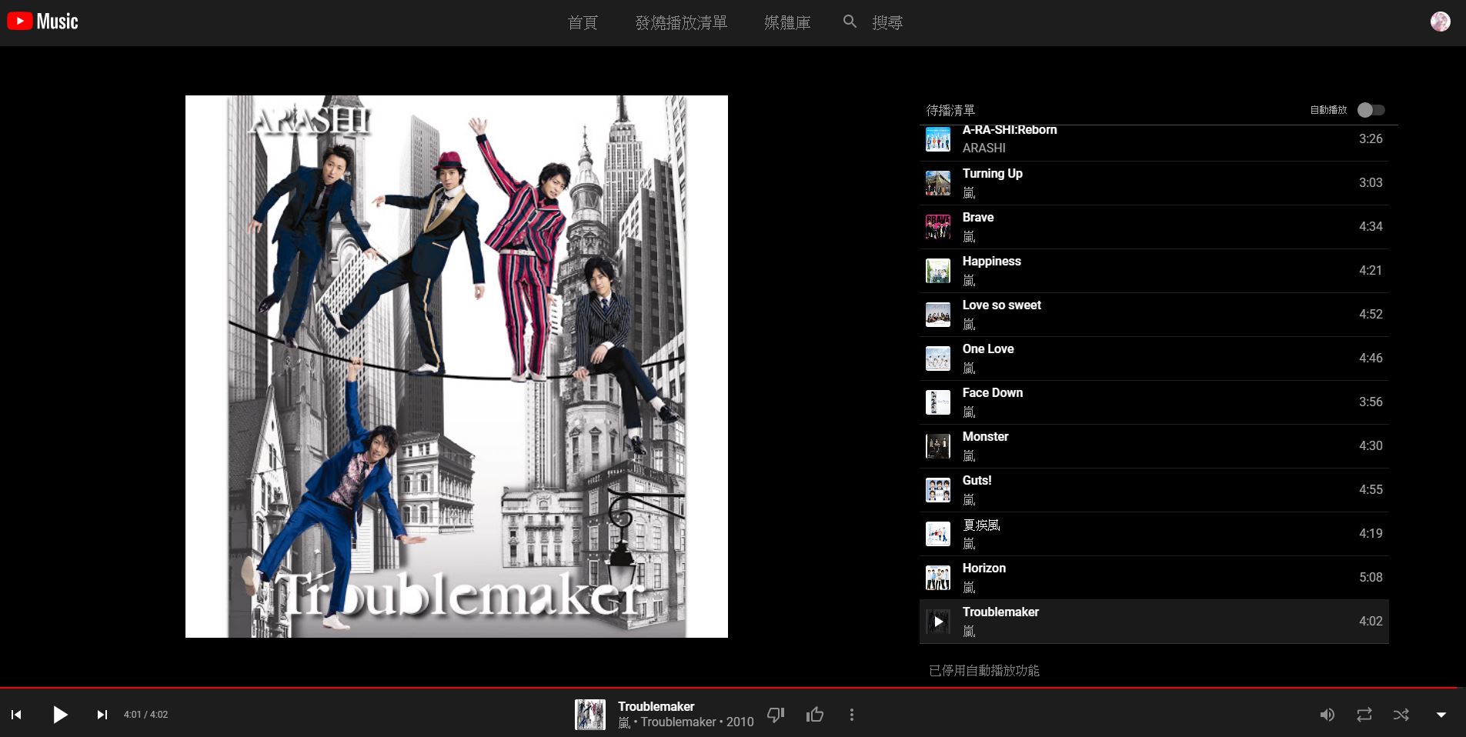Play Monster from the queue
This screenshot has height=737, width=1466.
coord(1154,446)
